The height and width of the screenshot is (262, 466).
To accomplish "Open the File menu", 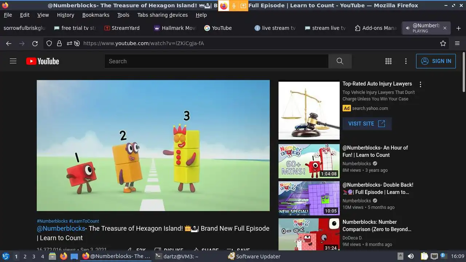I will (8, 15).
